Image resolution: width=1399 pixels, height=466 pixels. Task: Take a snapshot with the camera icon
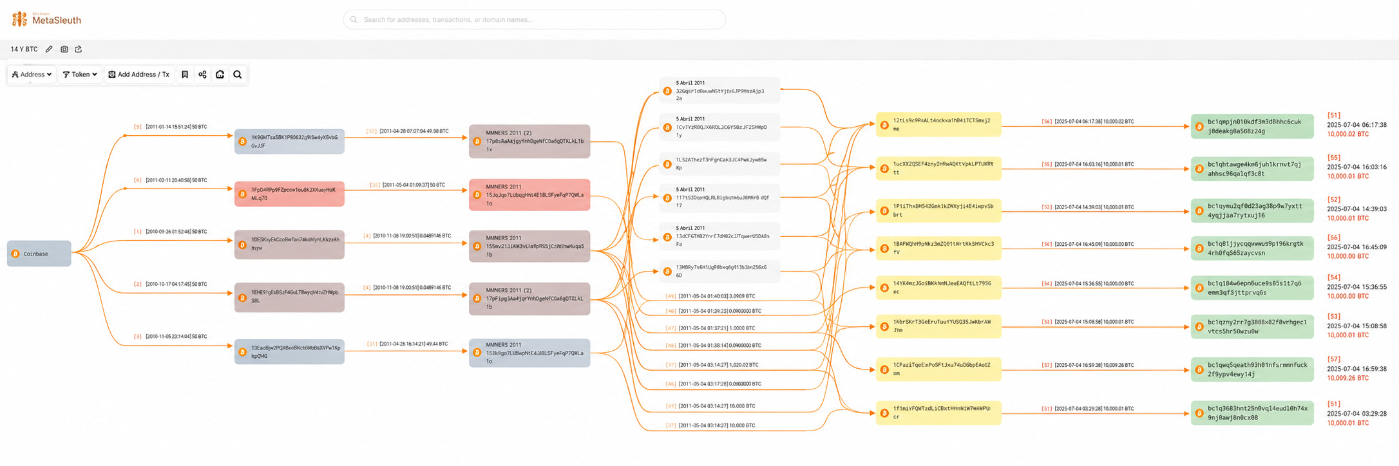click(64, 49)
